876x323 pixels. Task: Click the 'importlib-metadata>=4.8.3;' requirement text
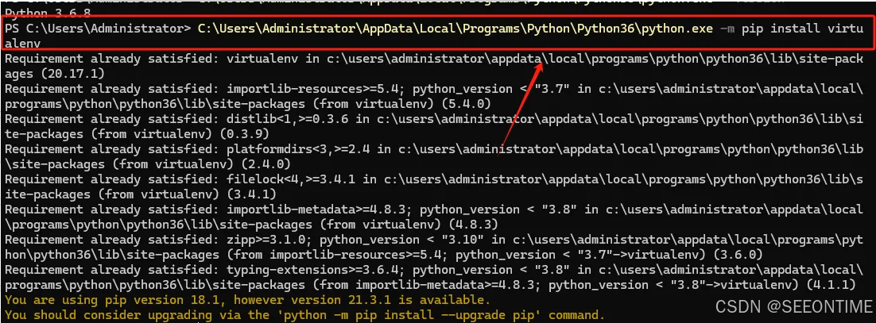click(x=319, y=210)
